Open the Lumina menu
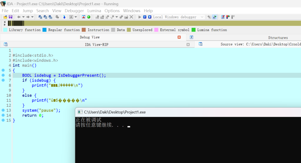Viewport: 301px width, 163px height. 94,11
